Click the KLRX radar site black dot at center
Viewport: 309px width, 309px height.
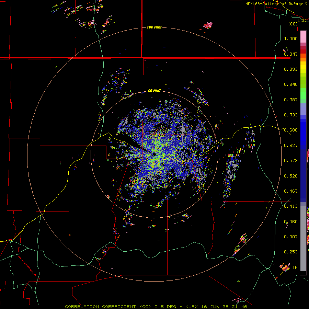[x=154, y=154]
